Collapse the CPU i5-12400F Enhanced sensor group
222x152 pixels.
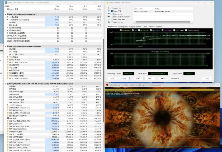pyautogui.click(x=6, y=46)
